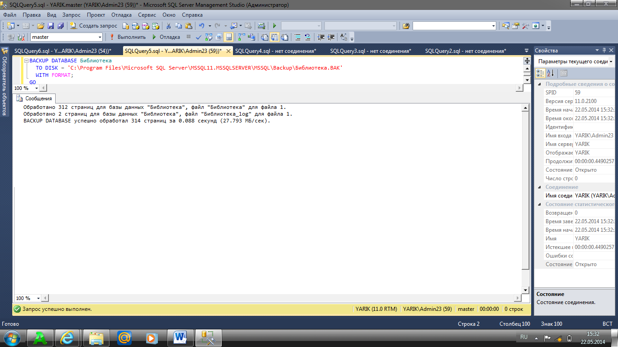Open the Undo history dropdown arrow
Screen dimensions: 618x347
(x=209, y=26)
